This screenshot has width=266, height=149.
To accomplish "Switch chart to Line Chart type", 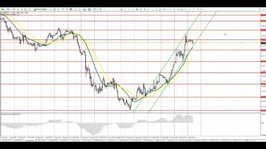I will tap(58, 9).
